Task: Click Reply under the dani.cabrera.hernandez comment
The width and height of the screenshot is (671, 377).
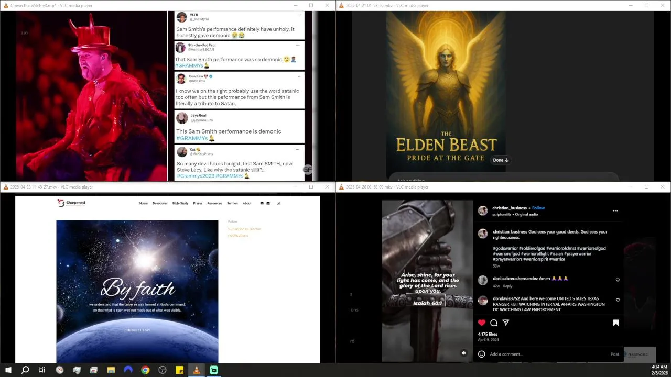Action: (507, 286)
